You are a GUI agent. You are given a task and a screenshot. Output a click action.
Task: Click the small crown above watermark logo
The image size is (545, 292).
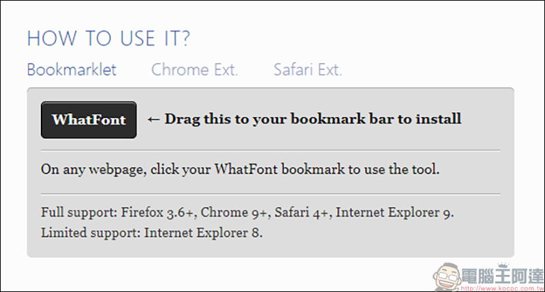(503, 265)
